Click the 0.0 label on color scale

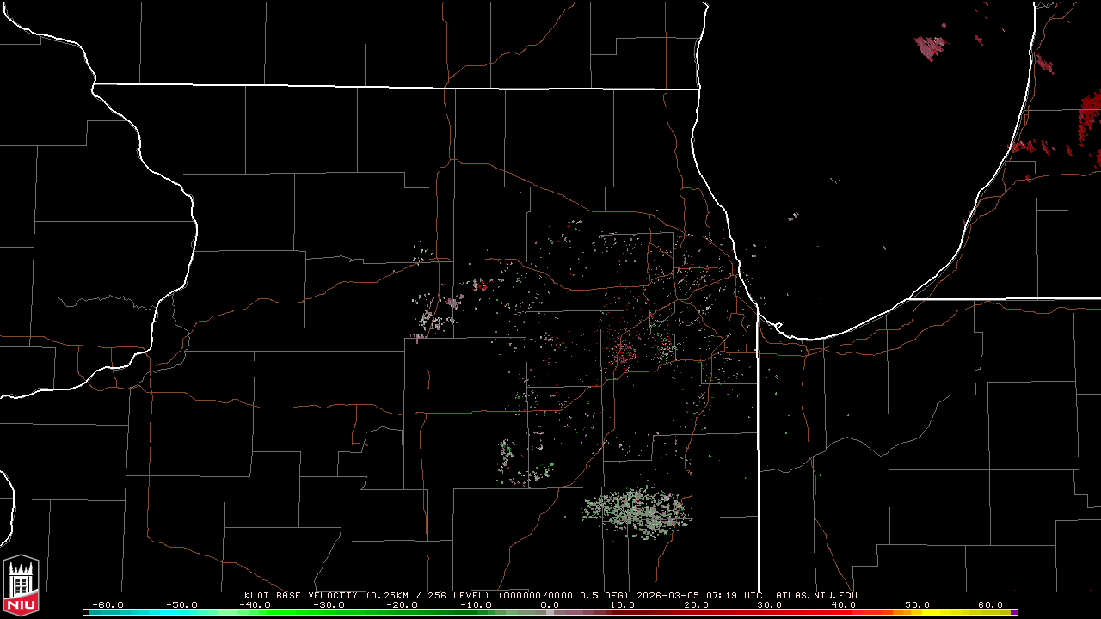[x=549, y=604]
